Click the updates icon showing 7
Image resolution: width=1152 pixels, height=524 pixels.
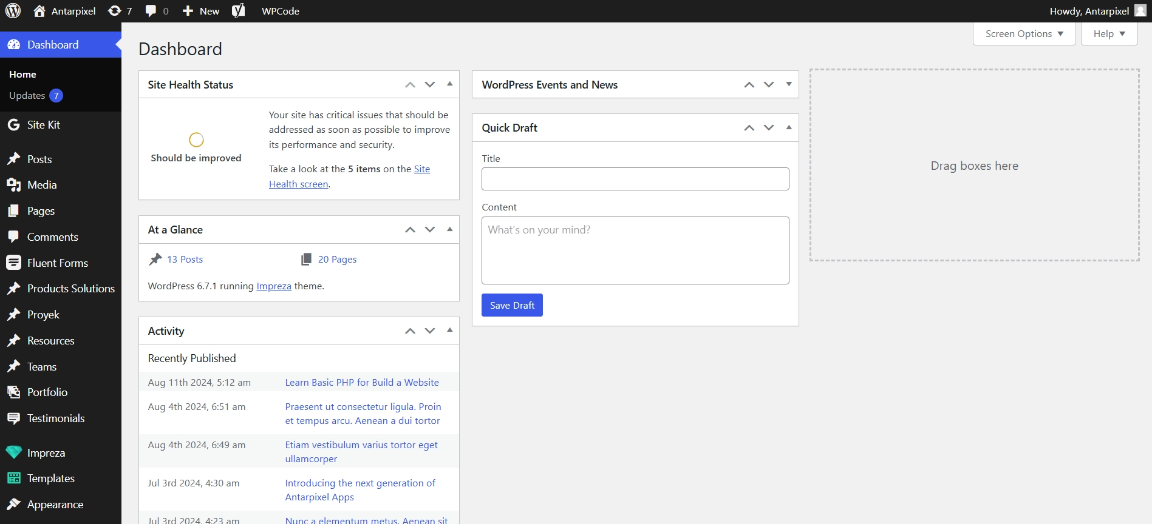tap(120, 11)
